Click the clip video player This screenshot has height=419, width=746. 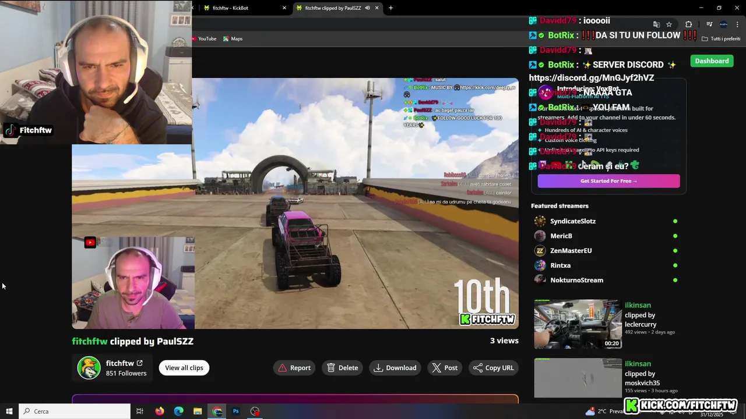coord(295,204)
